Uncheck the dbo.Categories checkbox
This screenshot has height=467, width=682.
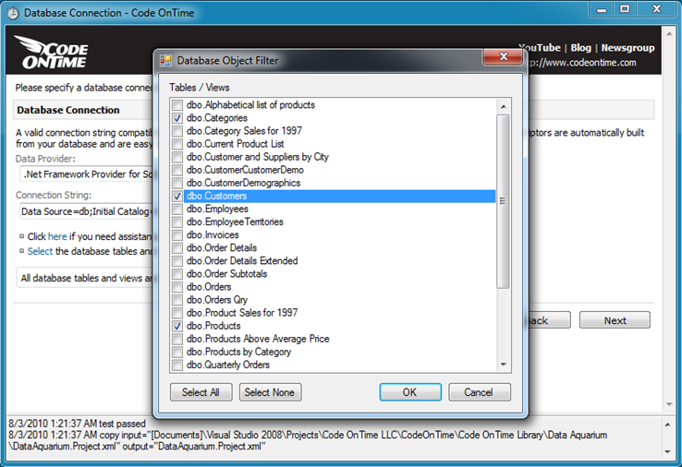[177, 118]
